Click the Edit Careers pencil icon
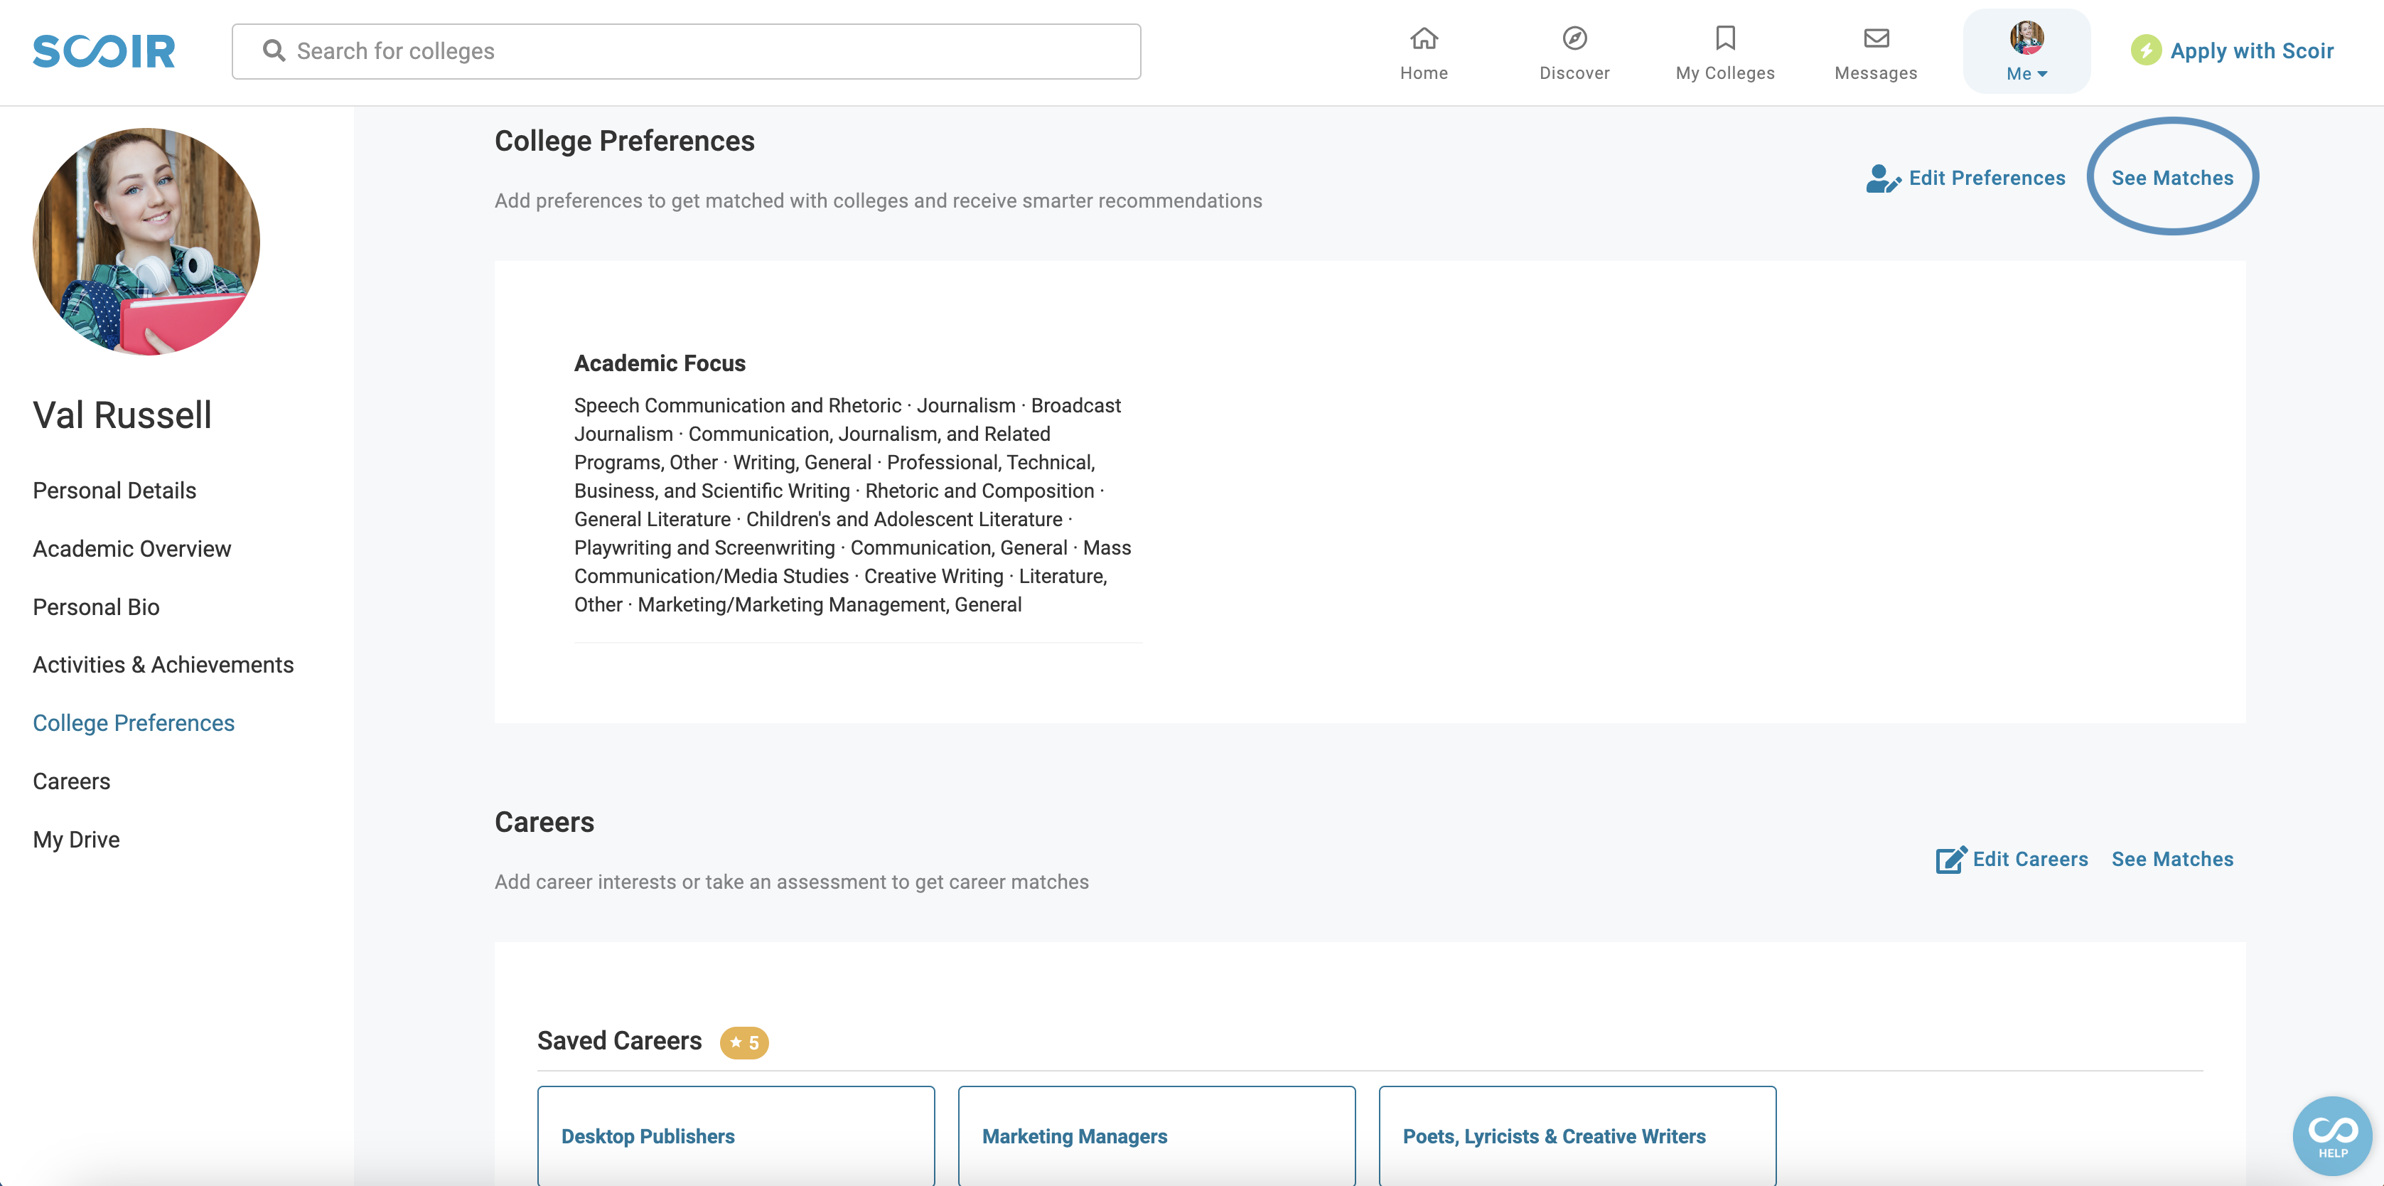 coord(1951,859)
